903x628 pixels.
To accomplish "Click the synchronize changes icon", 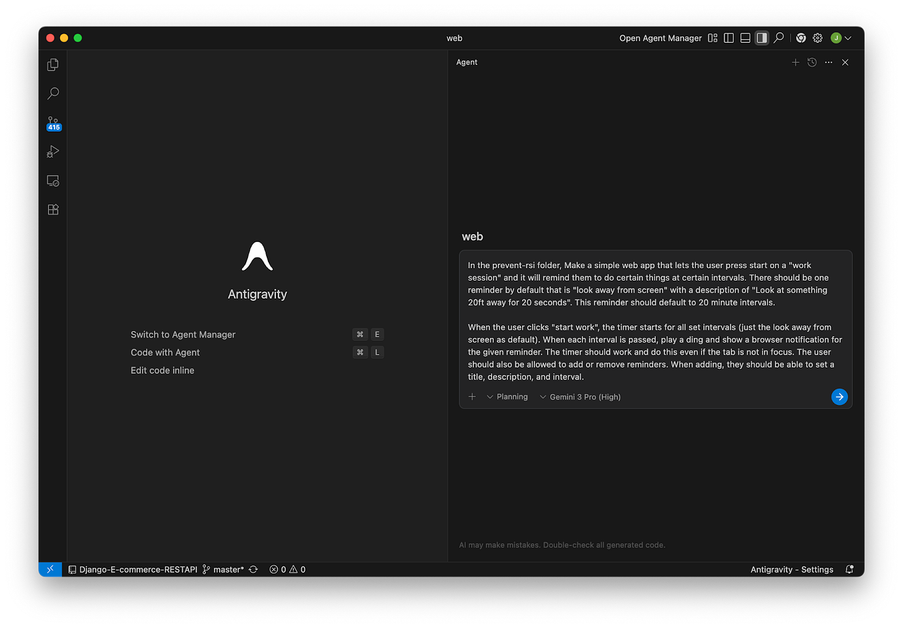I will [253, 569].
